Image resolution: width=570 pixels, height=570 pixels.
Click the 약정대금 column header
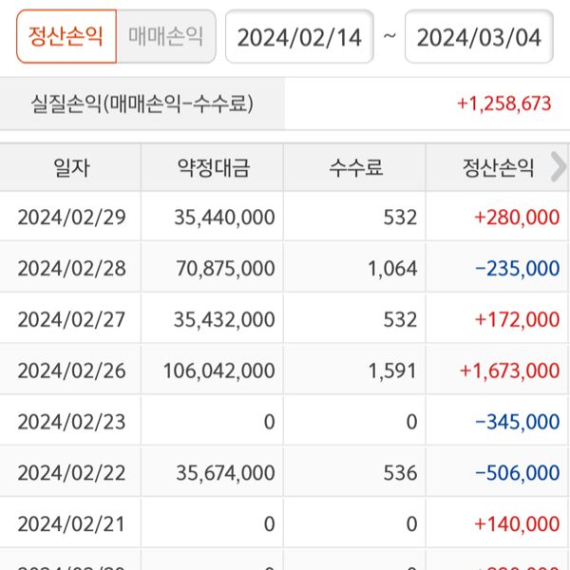(213, 168)
